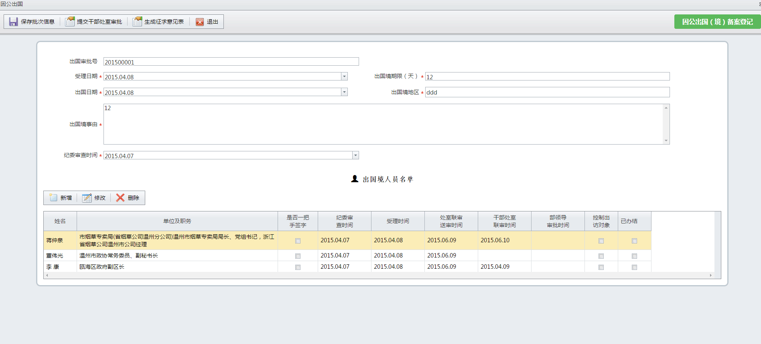Enable 已办结 checkbox for 李康 row
The image size is (761, 344).
click(x=634, y=267)
